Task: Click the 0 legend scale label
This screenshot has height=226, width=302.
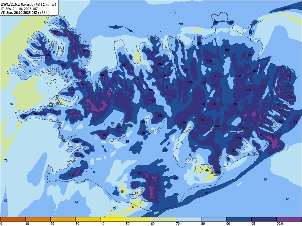Action: 1,224
